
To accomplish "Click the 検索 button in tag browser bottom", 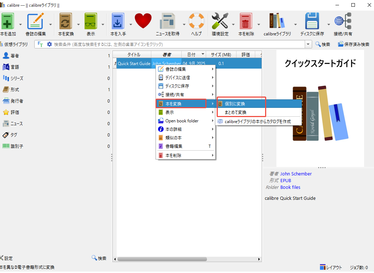I will 99,258.
